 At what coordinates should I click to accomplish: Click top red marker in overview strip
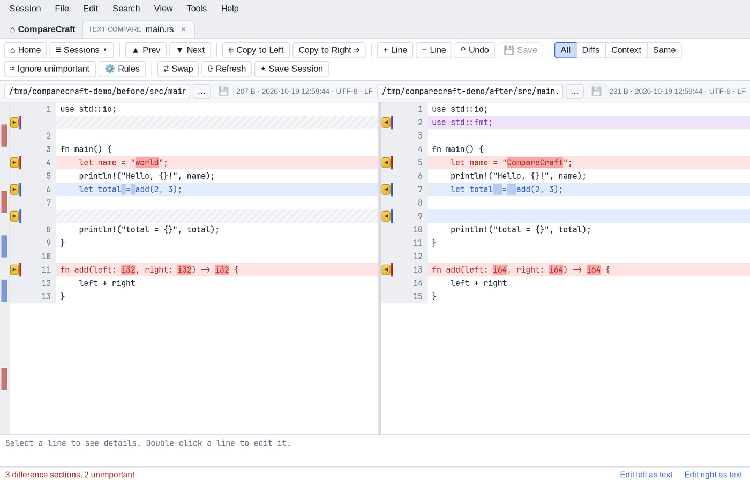point(4,135)
